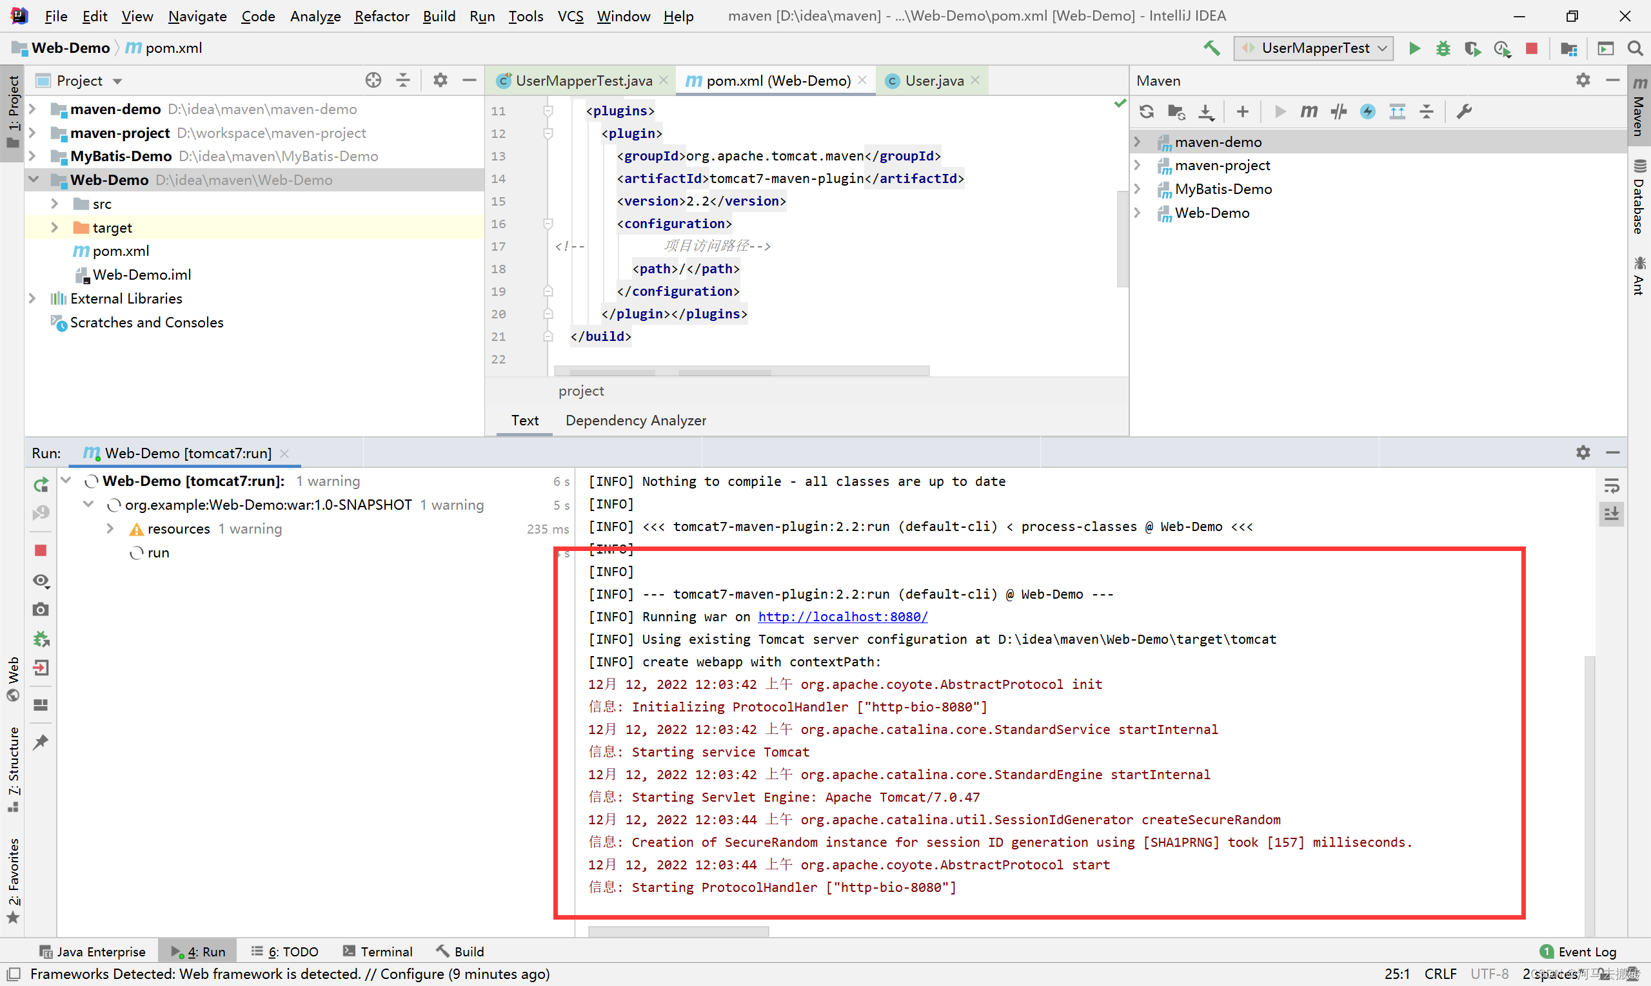Select pom.xml in the Project tree
This screenshot has width=1651, height=986.
[x=121, y=251]
